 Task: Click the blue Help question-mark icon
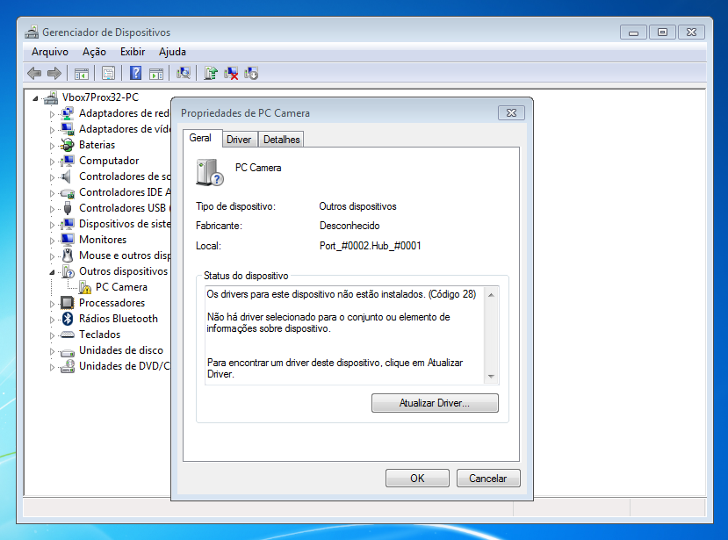[x=135, y=74]
